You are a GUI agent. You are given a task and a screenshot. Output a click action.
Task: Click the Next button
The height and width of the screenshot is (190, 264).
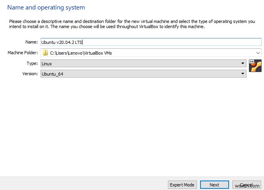(214, 185)
